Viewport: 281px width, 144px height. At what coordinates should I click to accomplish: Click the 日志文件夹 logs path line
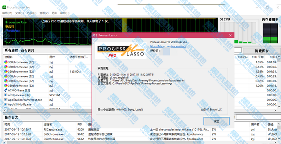point(135,83)
